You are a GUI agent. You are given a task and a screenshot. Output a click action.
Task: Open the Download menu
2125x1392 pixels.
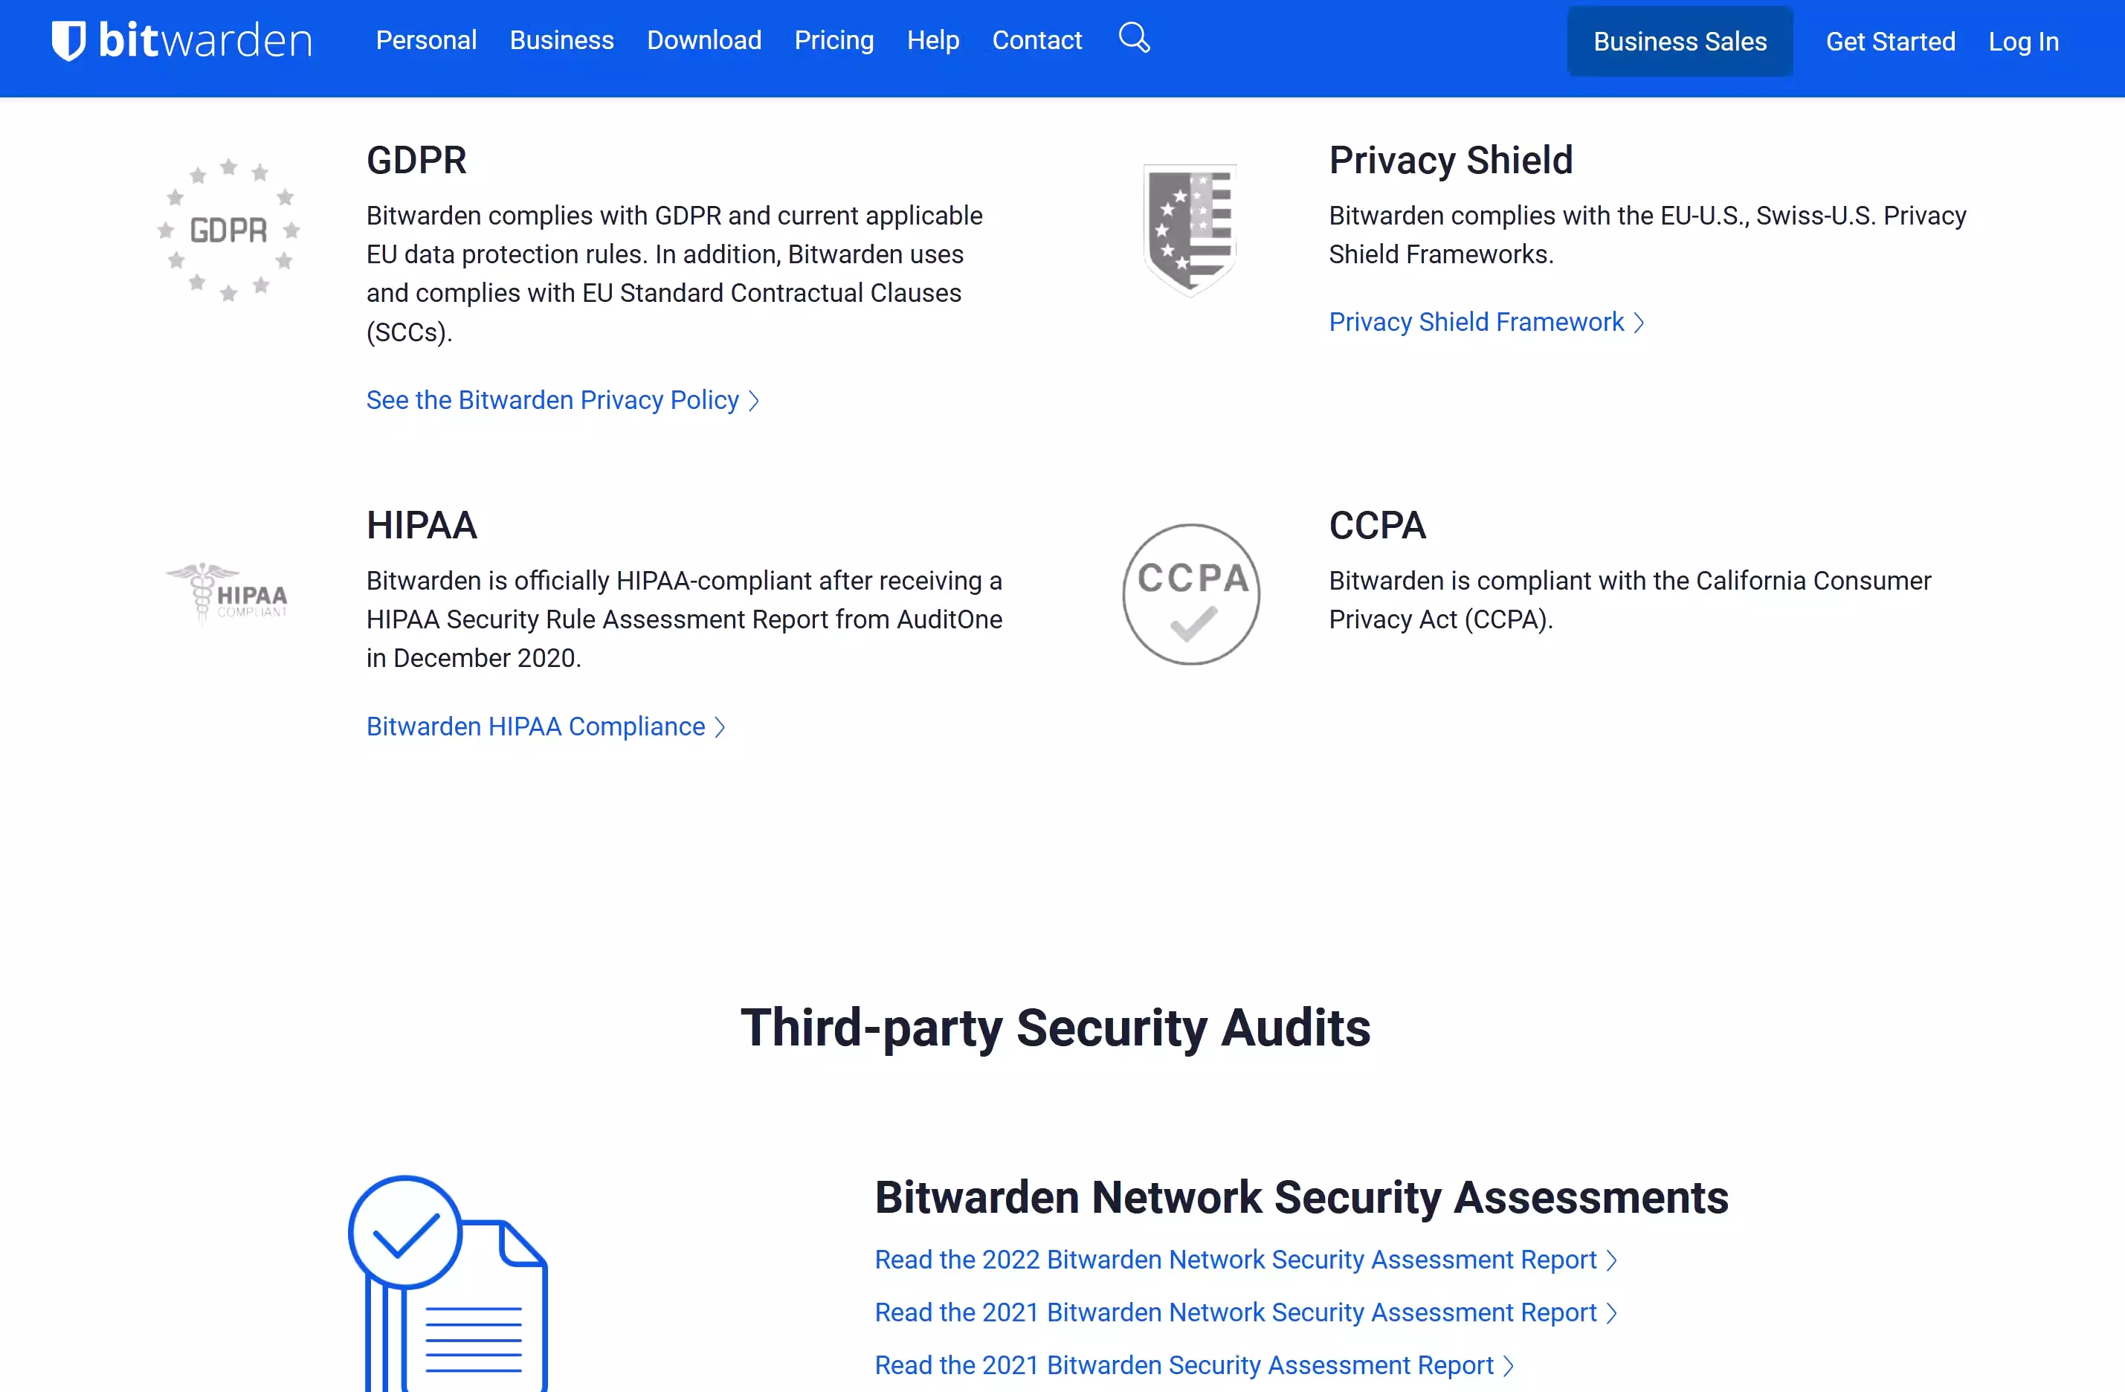click(703, 40)
